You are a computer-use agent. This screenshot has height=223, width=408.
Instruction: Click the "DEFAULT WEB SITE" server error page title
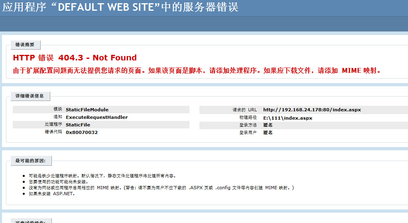point(120,8)
